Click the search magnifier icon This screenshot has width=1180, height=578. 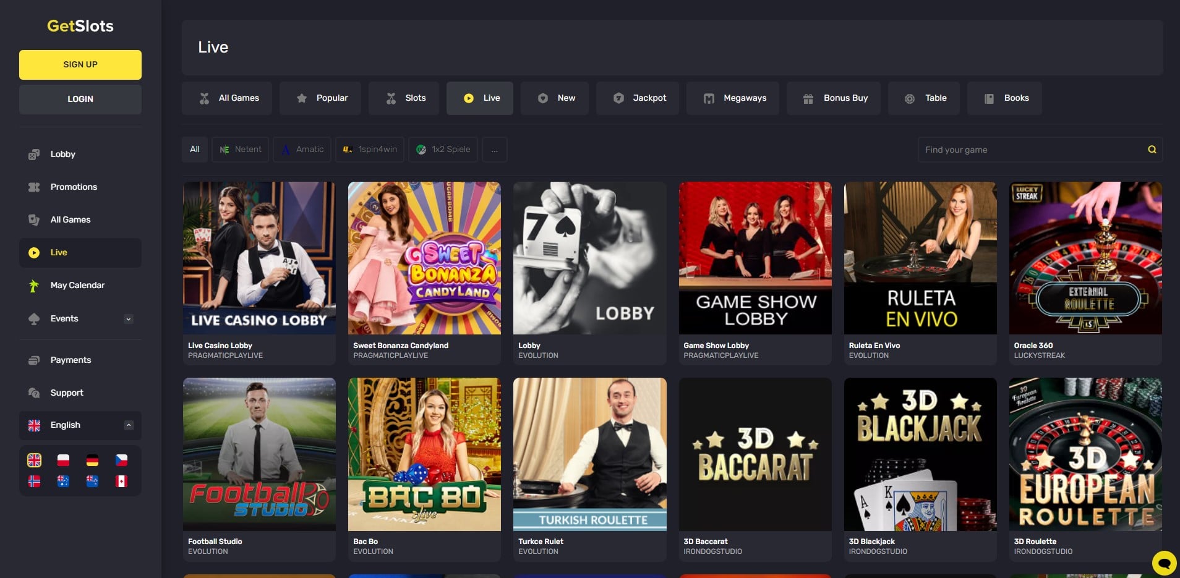(1152, 150)
